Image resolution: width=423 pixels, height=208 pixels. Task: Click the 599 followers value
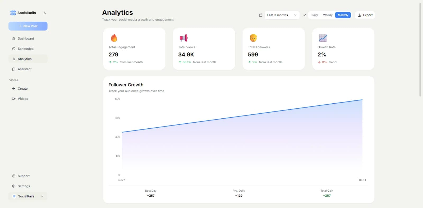pos(253,55)
